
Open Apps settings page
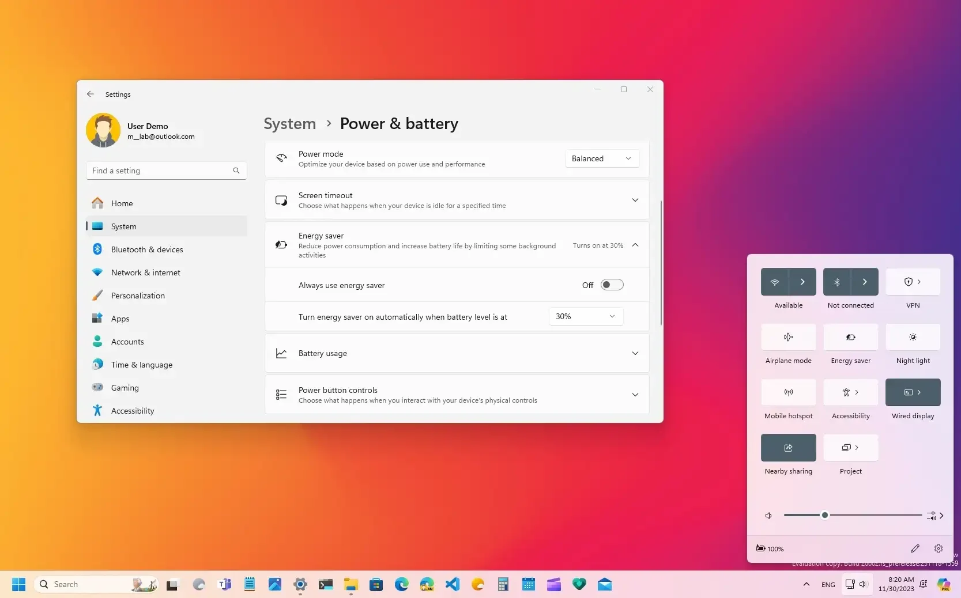point(167,319)
